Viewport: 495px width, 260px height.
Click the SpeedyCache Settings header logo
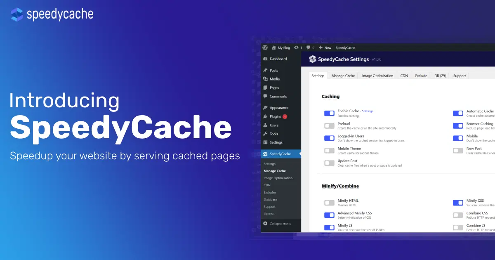[x=312, y=59]
